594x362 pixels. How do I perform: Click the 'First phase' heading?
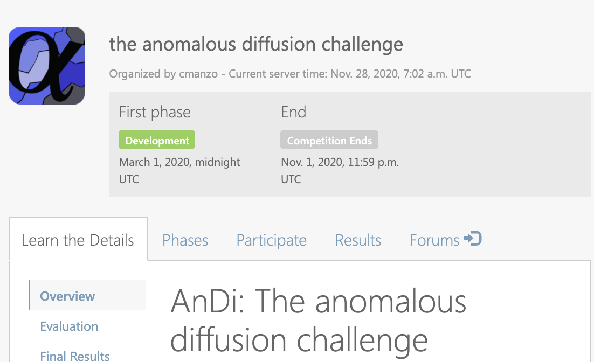click(x=155, y=112)
